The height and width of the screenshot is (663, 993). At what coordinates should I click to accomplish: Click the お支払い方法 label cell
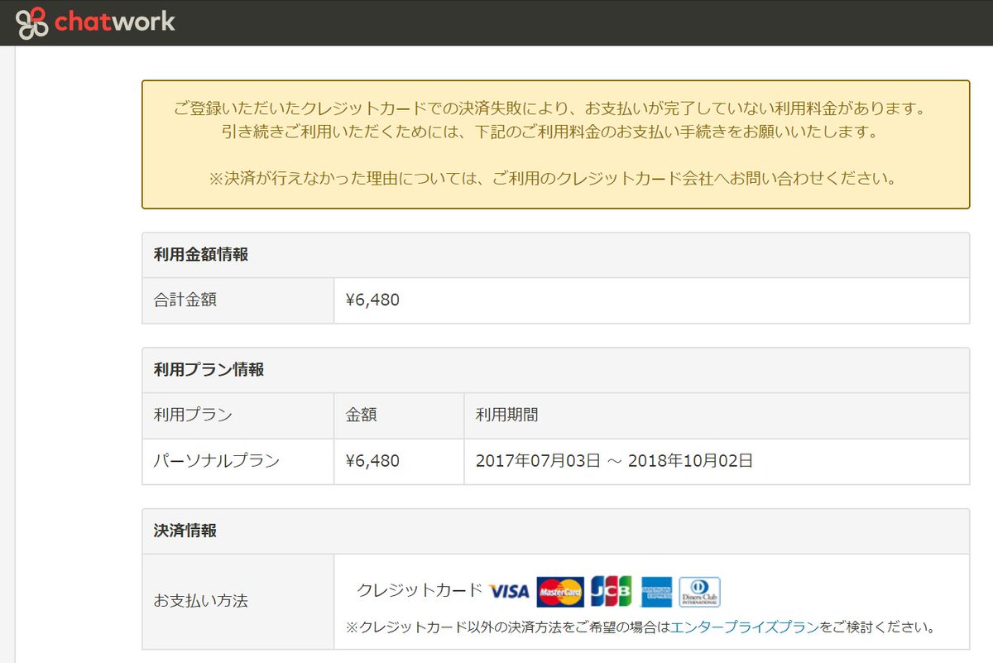[x=238, y=601]
